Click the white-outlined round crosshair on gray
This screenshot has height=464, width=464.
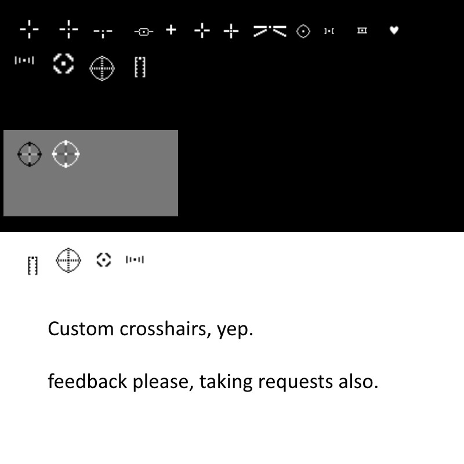pos(66,154)
